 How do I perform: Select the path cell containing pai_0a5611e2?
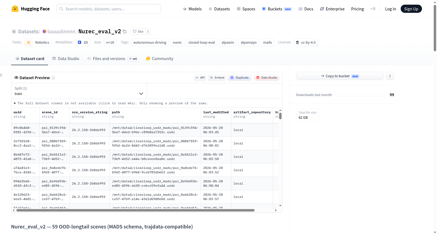point(155,157)
